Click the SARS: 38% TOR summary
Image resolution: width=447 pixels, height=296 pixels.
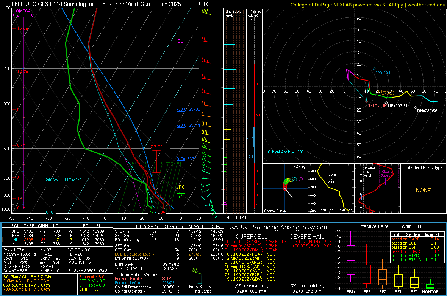251,292
